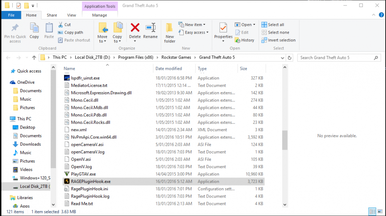Open recent locations dropdown arrow
Screen dimensions: 386x216
27,57
